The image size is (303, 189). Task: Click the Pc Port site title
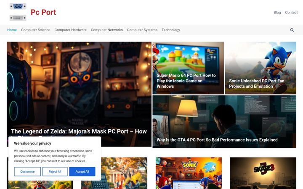tap(43, 12)
